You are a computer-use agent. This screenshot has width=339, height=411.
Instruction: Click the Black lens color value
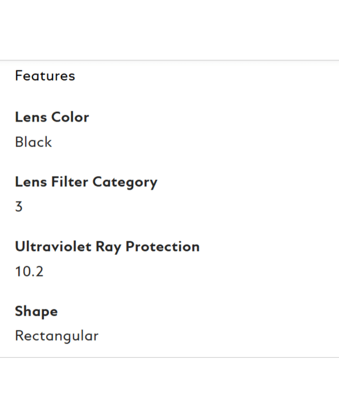33,142
